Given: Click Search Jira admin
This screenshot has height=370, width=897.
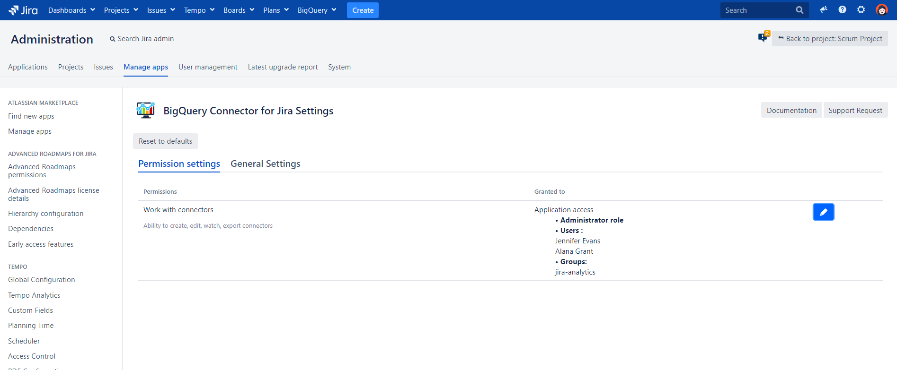Looking at the screenshot, I should coord(142,39).
